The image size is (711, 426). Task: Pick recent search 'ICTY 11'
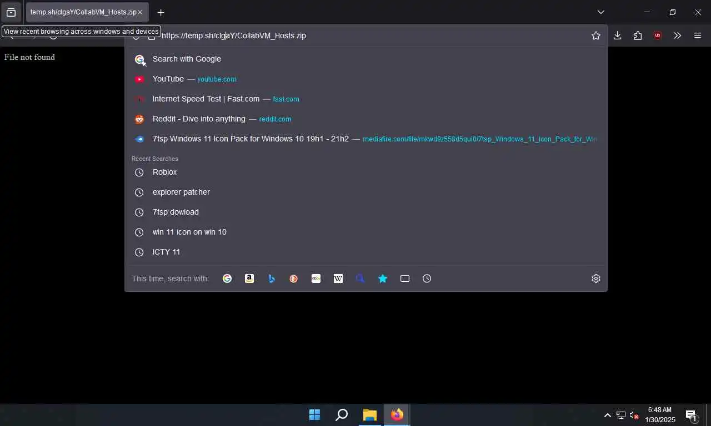click(366, 252)
